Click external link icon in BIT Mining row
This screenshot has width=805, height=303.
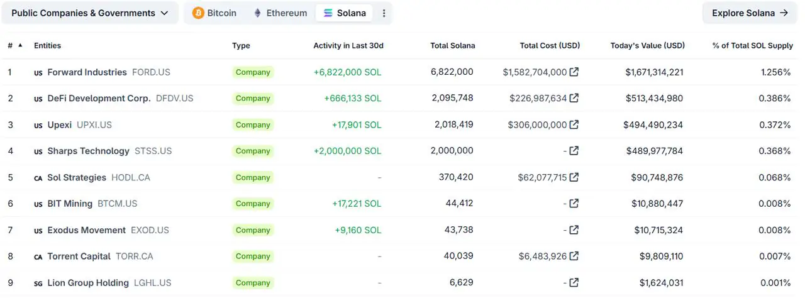click(x=574, y=204)
